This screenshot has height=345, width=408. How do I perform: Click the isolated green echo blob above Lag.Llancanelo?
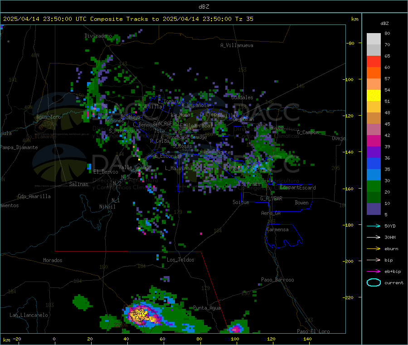click(x=82, y=302)
